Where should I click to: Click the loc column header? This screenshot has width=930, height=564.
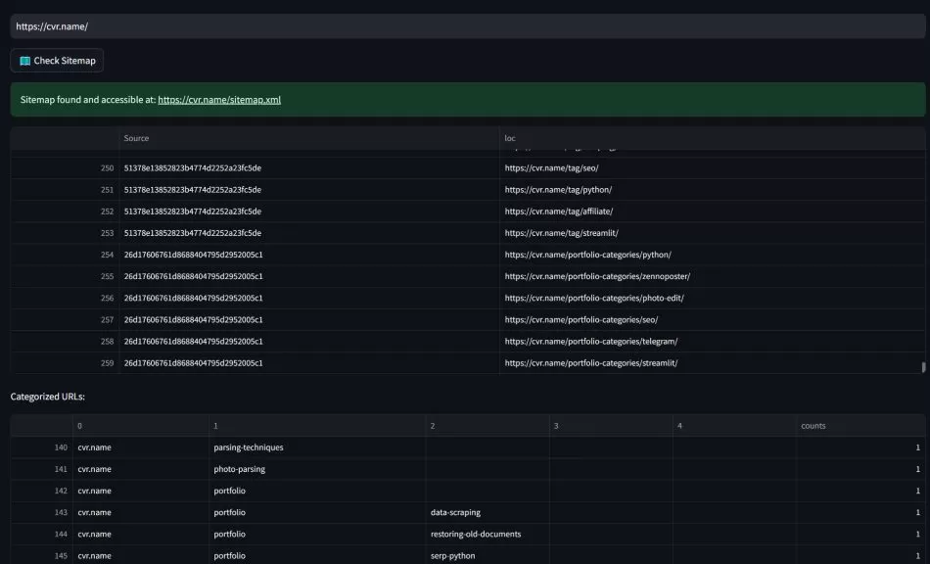508,137
